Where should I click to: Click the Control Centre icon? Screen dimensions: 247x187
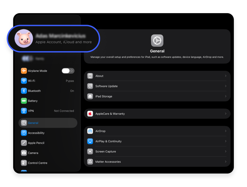24,163
